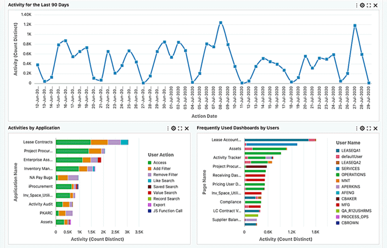Select the Activity Audit axis label
Image resolution: width=387 pixels, height=248 pixels.
point(41,204)
